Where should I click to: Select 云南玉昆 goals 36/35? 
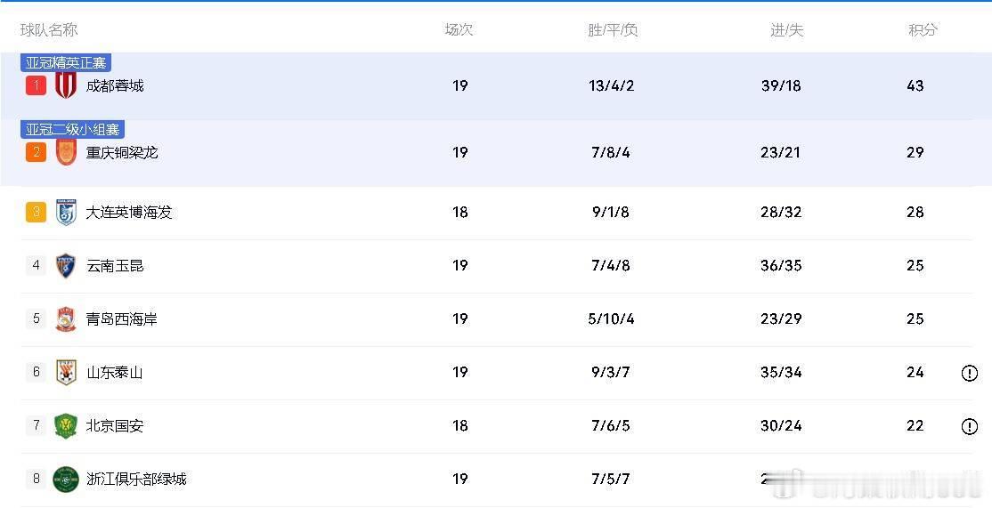781,265
